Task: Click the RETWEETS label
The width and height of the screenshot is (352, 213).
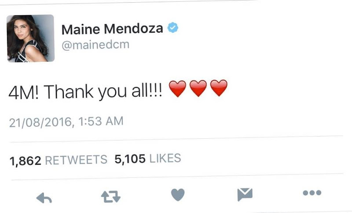Action: [76, 160]
